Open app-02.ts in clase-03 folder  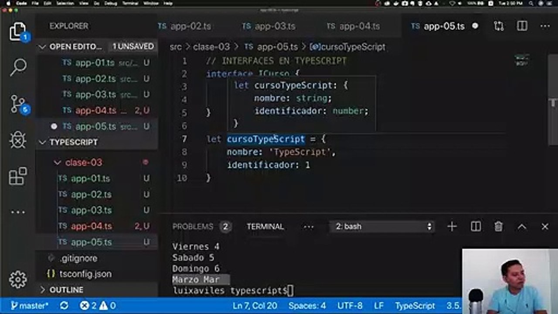point(97,194)
